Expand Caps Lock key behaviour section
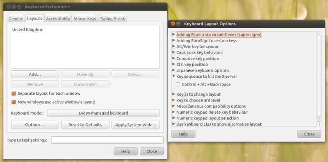Viewport: 328px width, 162px height. pyautogui.click(x=173, y=52)
